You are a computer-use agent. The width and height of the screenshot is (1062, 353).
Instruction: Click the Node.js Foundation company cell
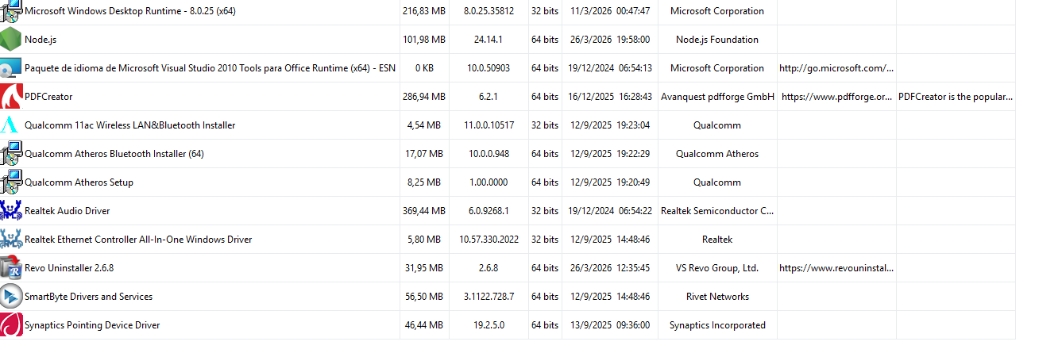(x=716, y=40)
